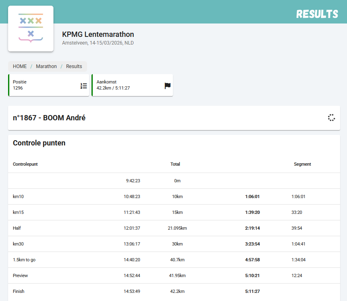Click the RESULTS header title
This screenshot has width=347, height=301.
[317, 14]
